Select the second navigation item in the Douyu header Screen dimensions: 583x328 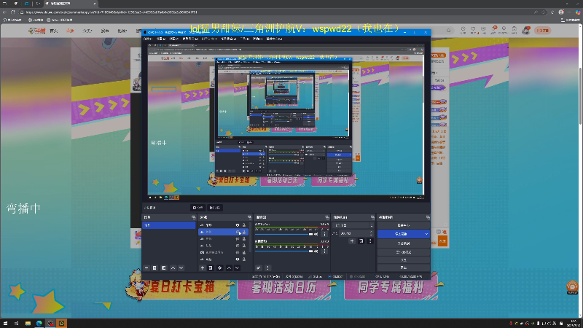coord(70,31)
